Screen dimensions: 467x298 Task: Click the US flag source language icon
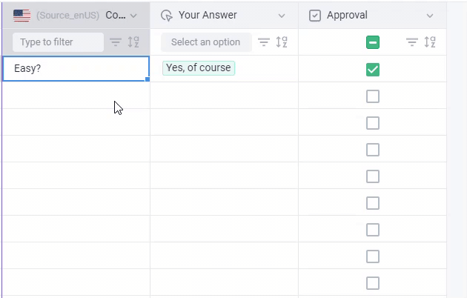coord(21,15)
